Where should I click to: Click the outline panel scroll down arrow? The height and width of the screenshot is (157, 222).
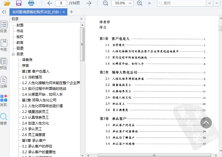point(82,156)
